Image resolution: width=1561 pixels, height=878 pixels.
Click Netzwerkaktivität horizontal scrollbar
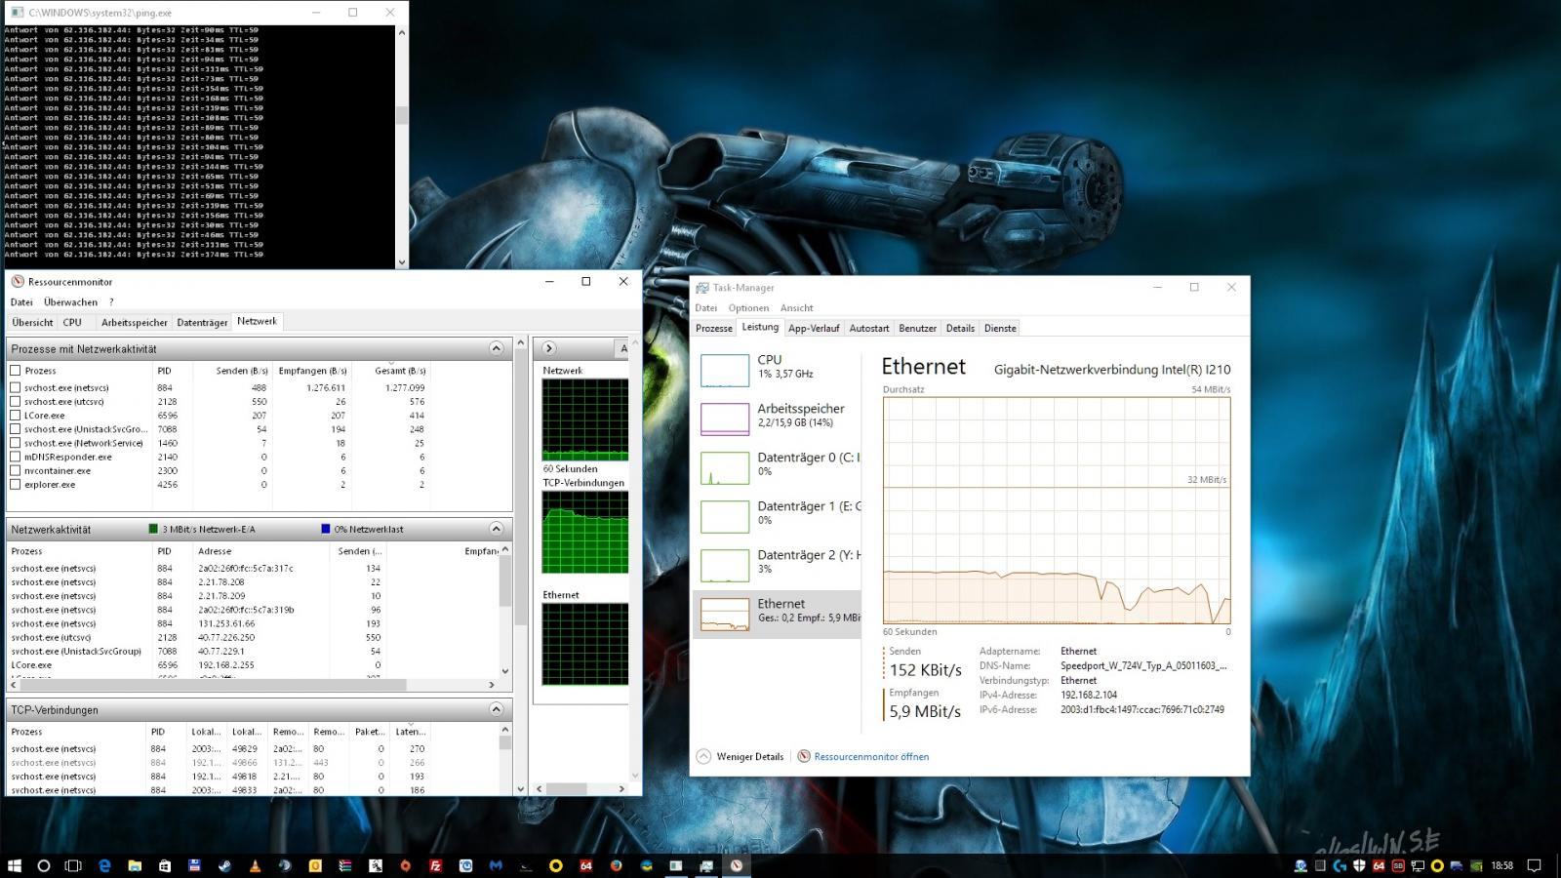255,685
